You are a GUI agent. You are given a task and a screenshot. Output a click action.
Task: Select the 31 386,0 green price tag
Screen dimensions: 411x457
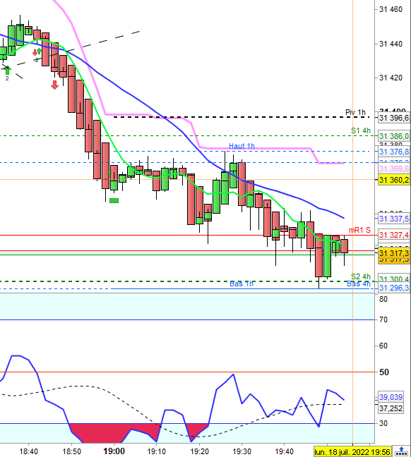394,136
